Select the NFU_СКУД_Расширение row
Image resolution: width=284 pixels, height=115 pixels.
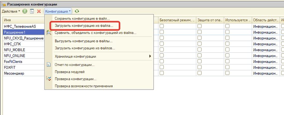(x=24, y=38)
